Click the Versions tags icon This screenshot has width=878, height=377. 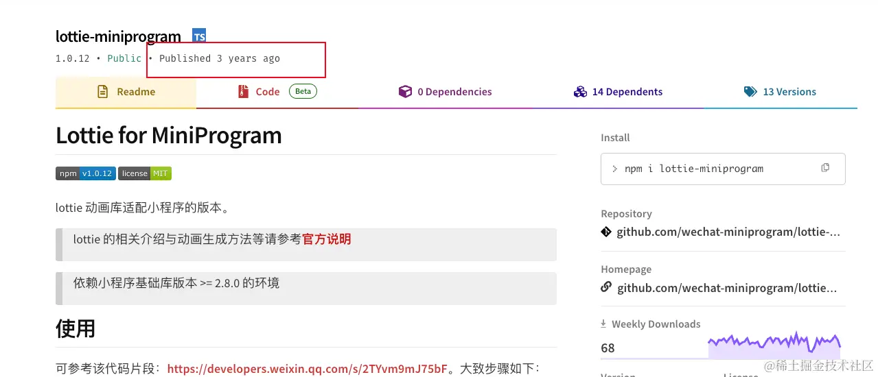750,92
